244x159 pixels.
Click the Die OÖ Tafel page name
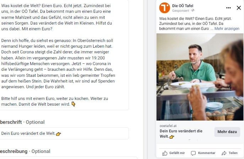(183, 6)
